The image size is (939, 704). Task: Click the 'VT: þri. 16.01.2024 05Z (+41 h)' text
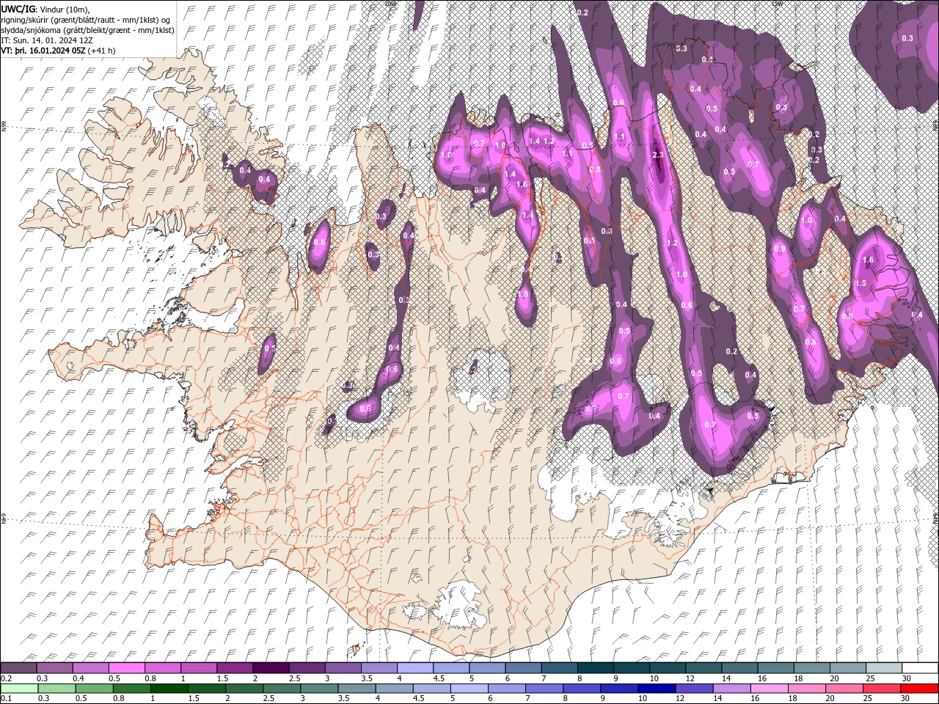(x=58, y=51)
